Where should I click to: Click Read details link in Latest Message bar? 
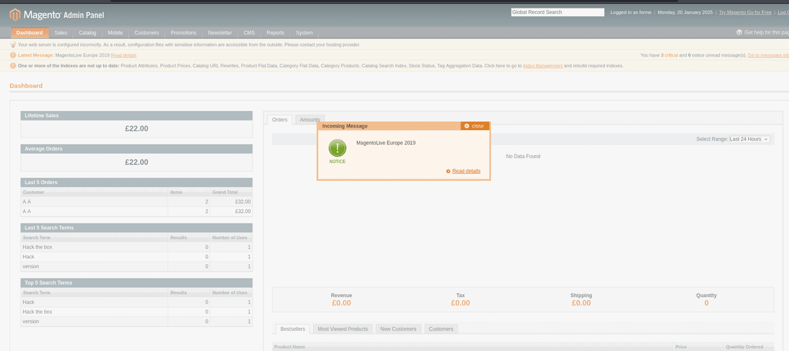124,55
